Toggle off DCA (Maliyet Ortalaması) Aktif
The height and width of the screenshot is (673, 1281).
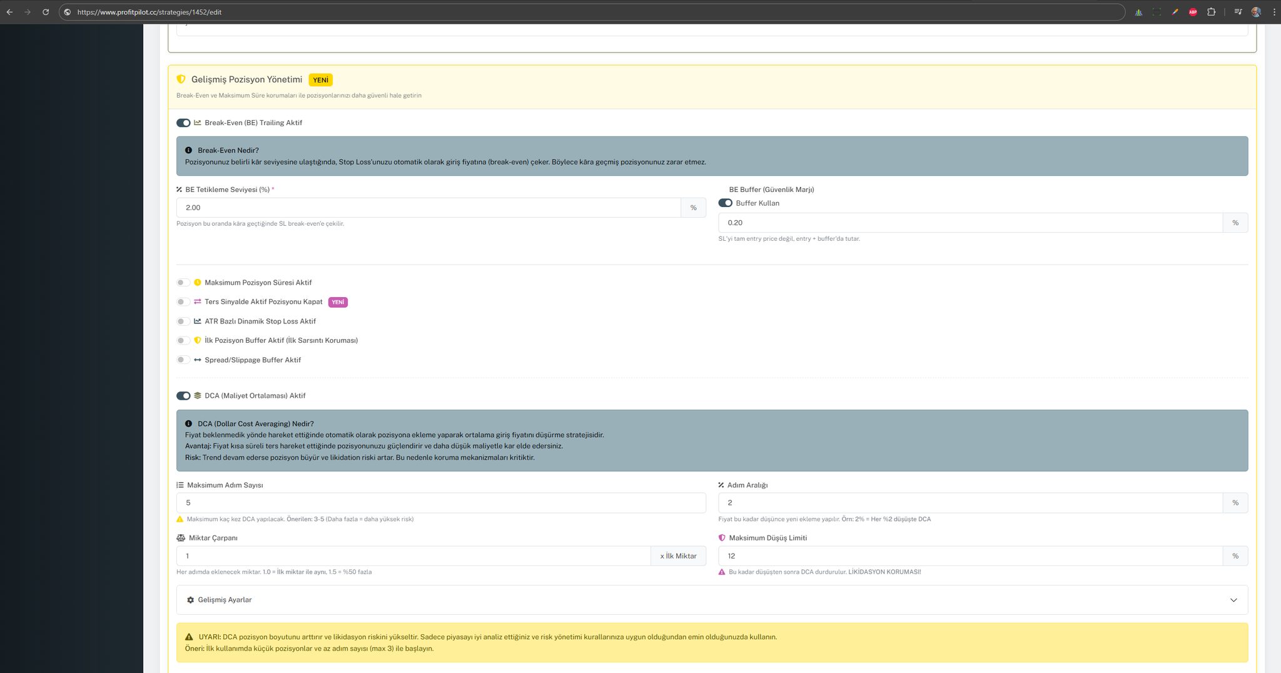[183, 396]
